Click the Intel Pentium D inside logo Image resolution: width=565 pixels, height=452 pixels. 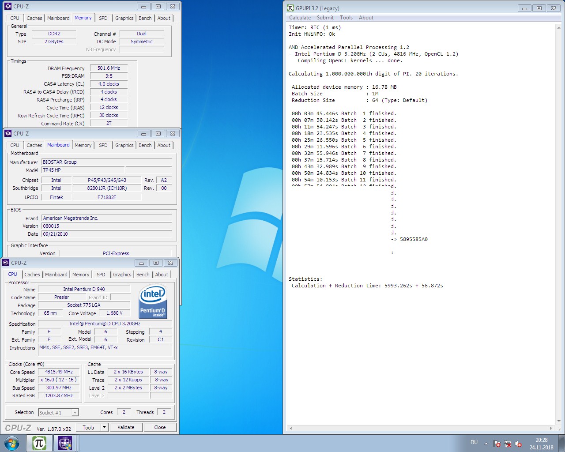pos(153,301)
